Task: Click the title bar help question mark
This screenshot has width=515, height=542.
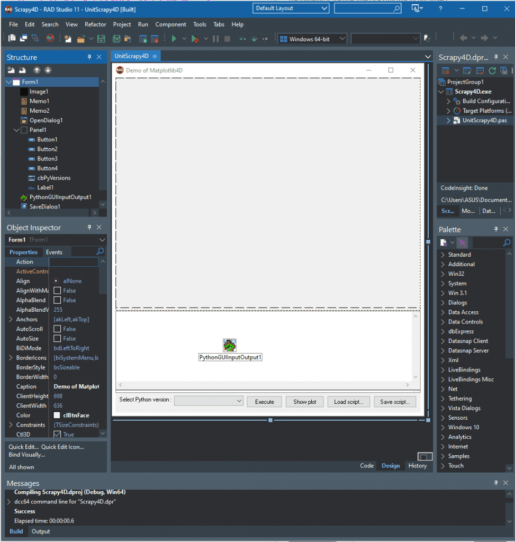Action: (440, 9)
